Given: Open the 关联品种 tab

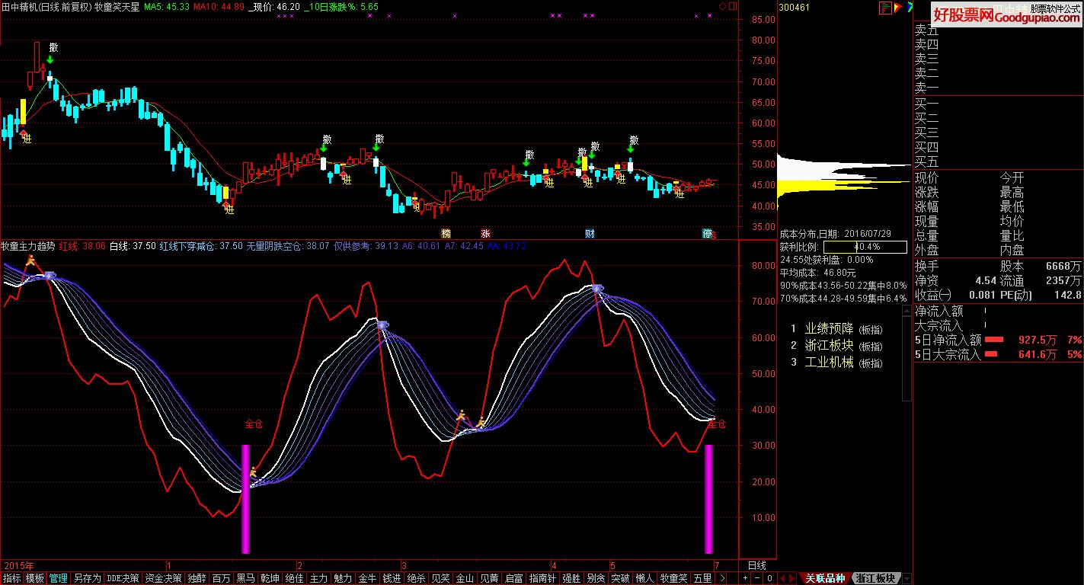Looking at the screenshot, I should (825, 578).
